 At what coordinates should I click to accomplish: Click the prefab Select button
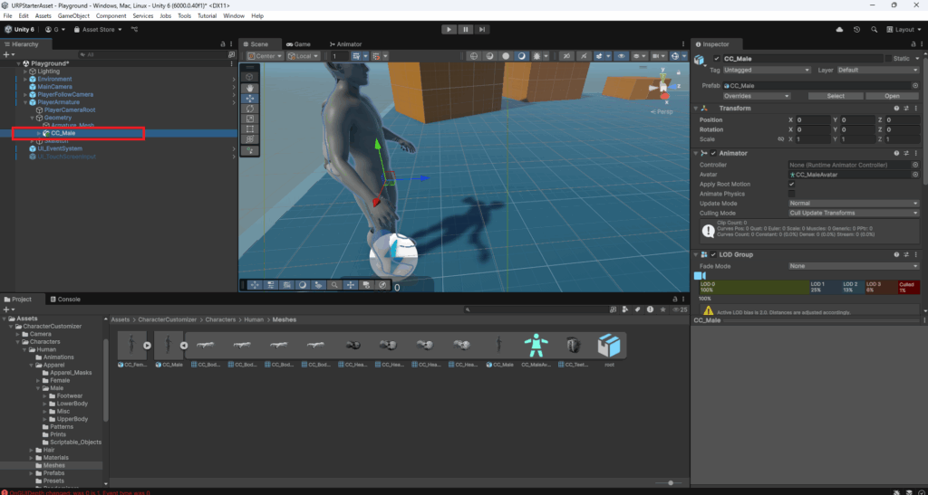[x=835, y=96]
